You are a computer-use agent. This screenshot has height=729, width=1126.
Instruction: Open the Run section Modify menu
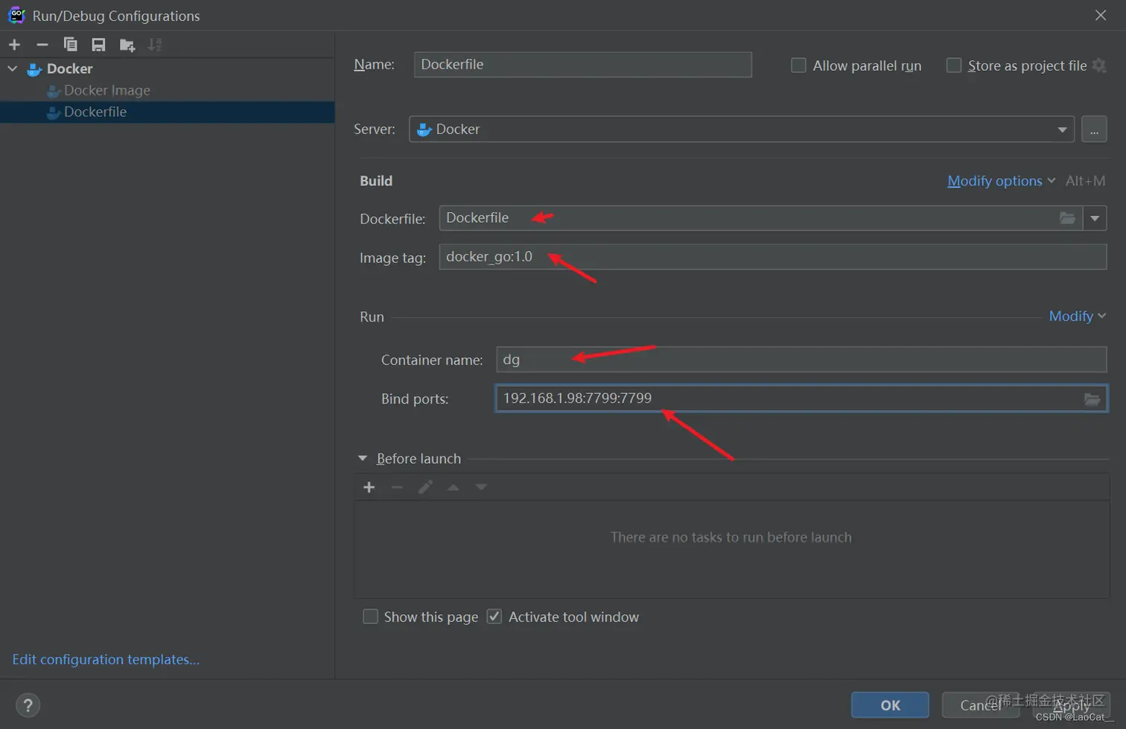click(1077, 316)
